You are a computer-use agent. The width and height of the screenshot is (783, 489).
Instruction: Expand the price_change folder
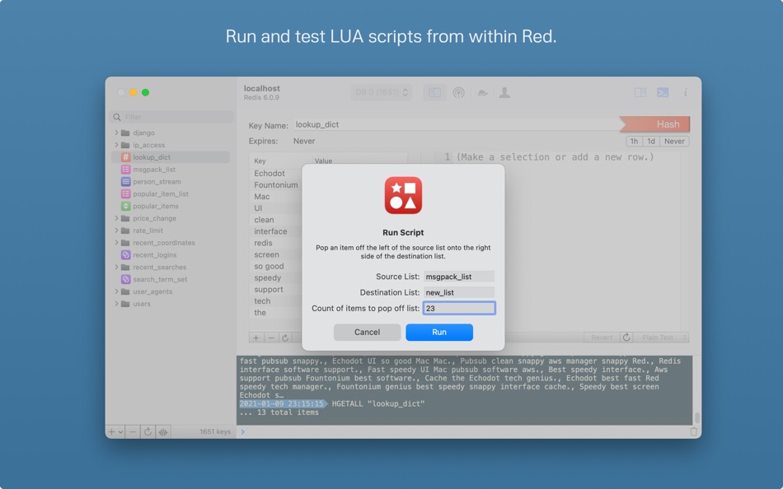(x=116, y=218)
